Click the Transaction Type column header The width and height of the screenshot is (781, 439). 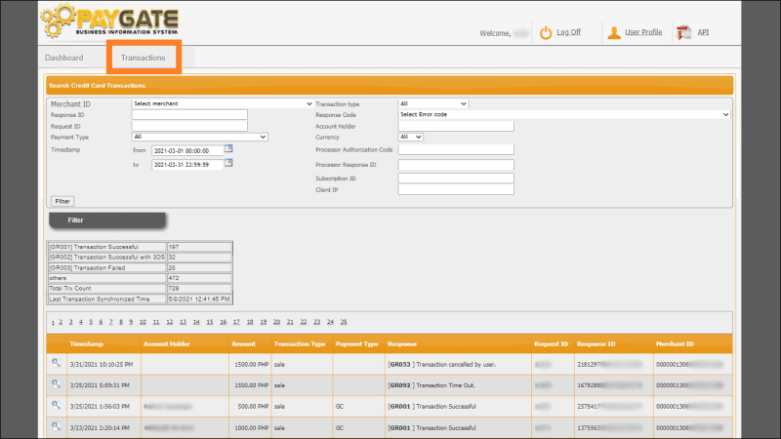300,344
